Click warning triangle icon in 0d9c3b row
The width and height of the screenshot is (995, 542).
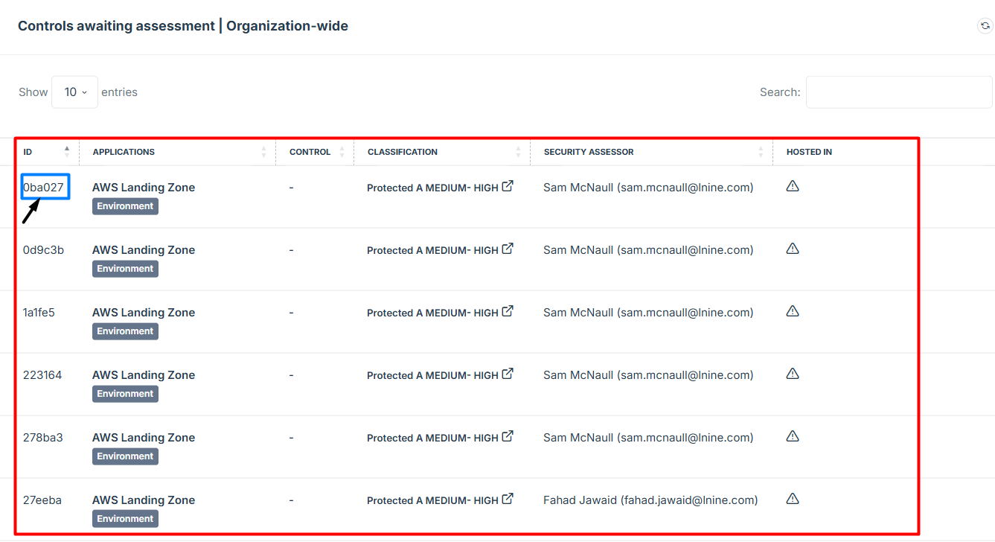pyautogui.click(x=793, y=249)
